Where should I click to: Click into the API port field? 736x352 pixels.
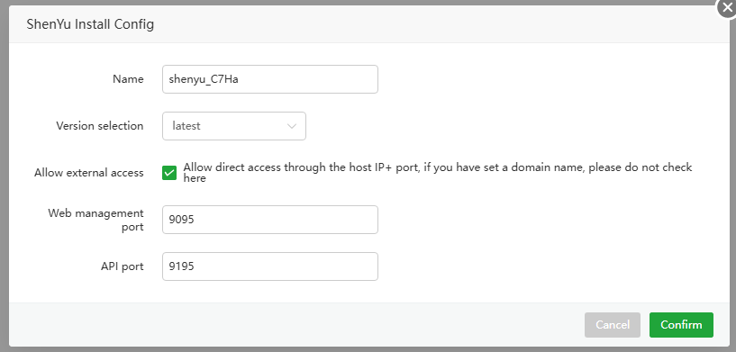point(270,266)
